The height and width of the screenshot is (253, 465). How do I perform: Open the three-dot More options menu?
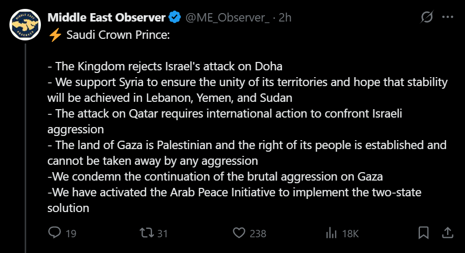[x=447, y=17]
